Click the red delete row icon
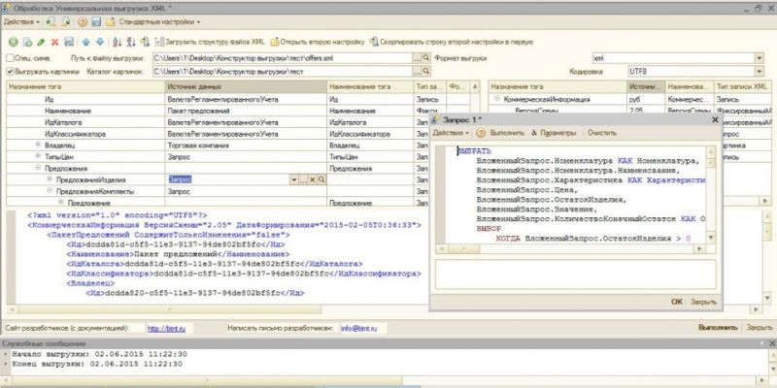Screen dimensions: 777x388 pyautogui.click(x=54, y=42)
